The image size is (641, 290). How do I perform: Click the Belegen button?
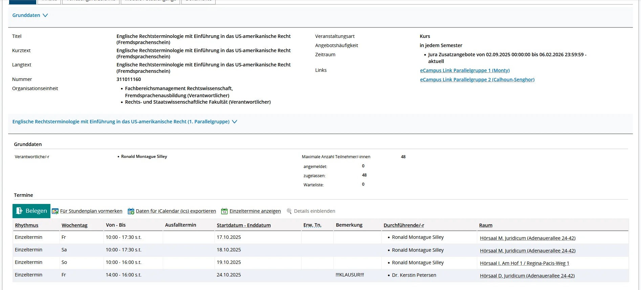(x=31, y=211)
